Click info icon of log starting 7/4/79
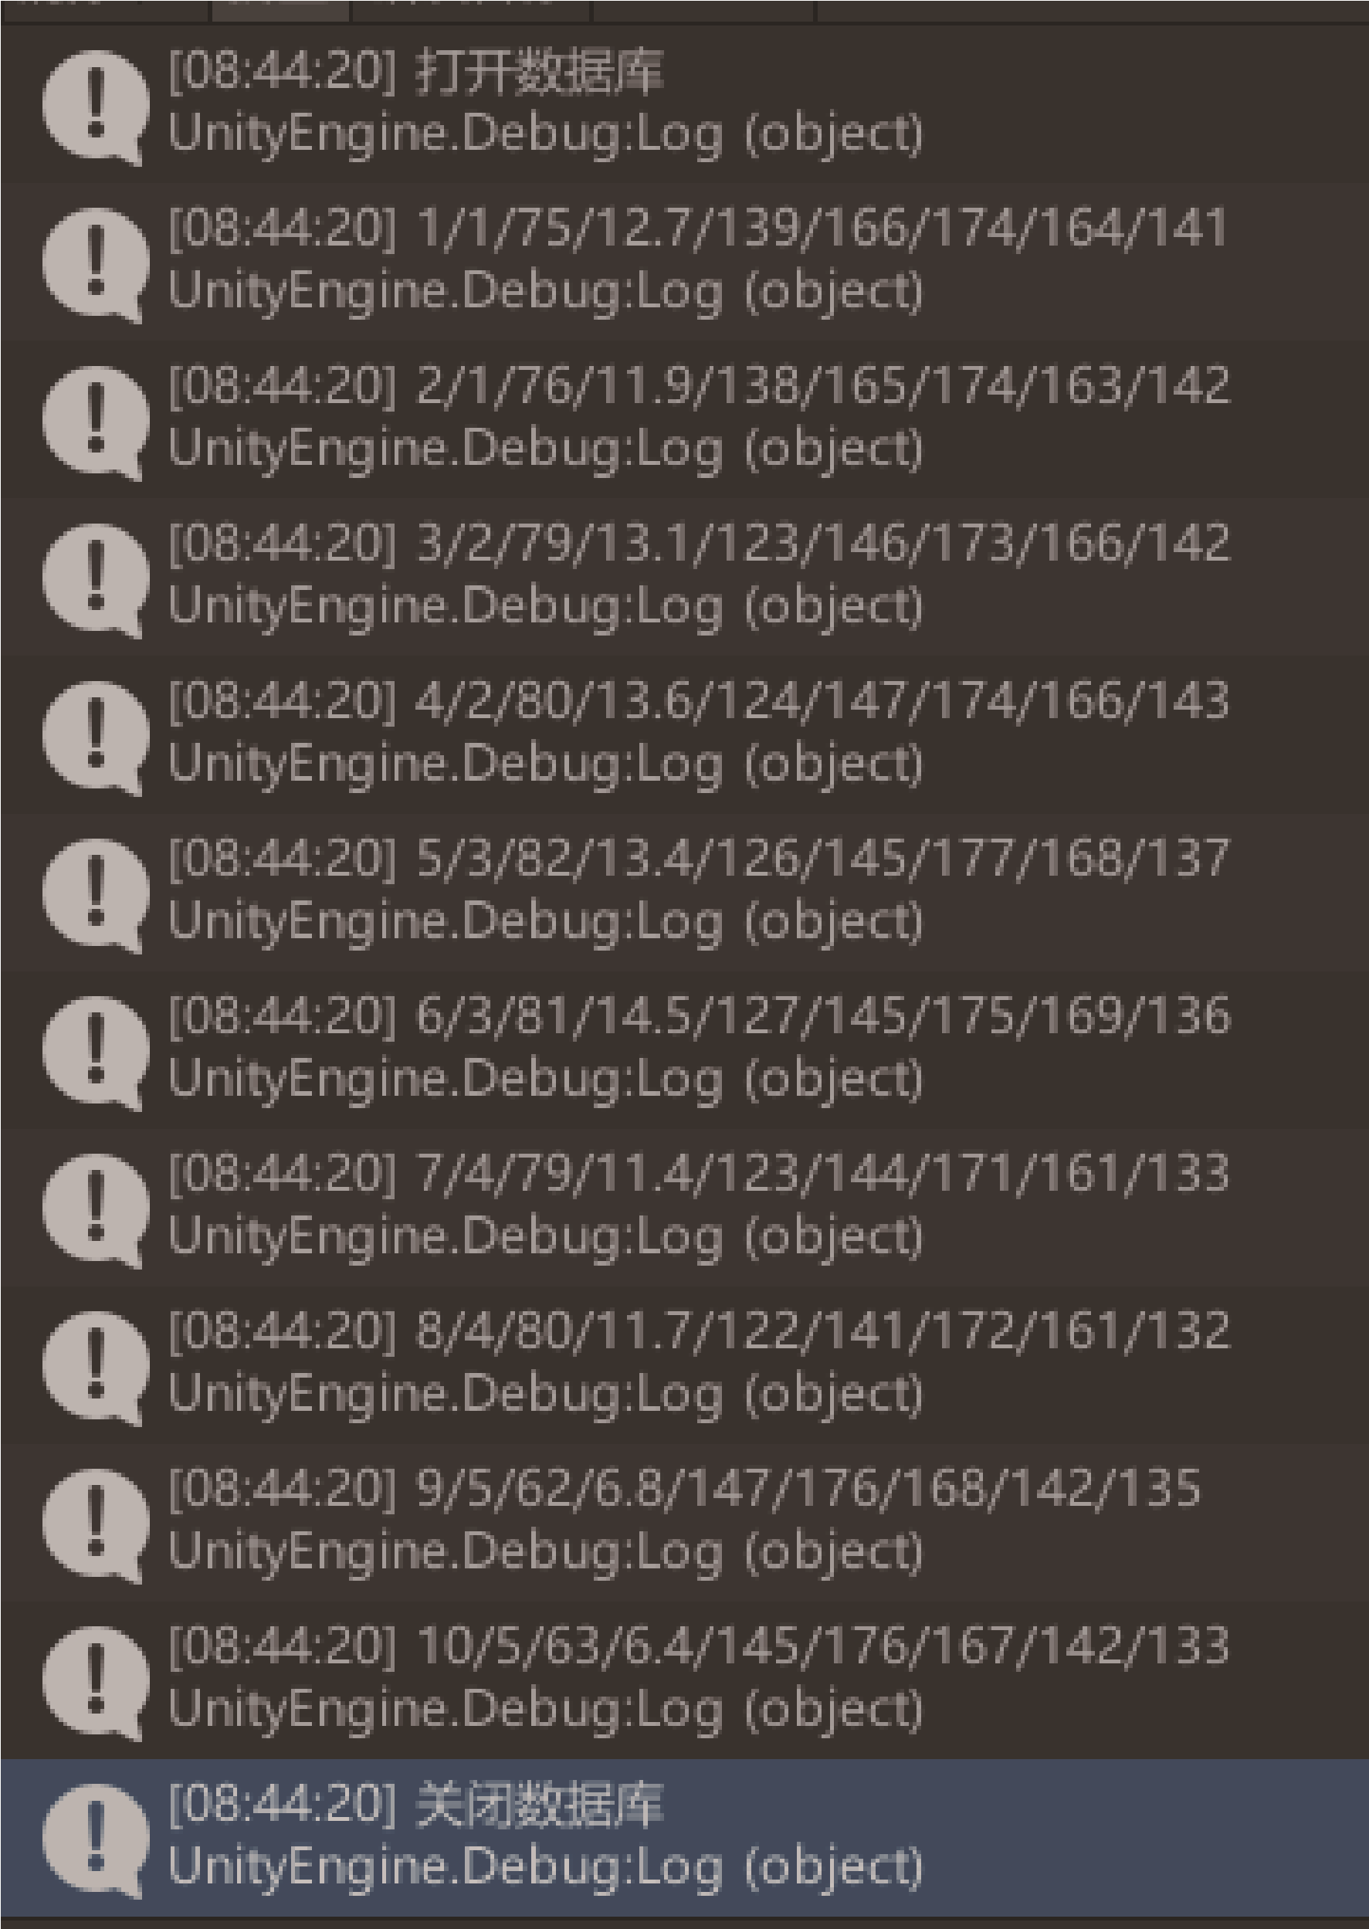Viewport: 1369px width, 1929px height. coord(94,1211)
